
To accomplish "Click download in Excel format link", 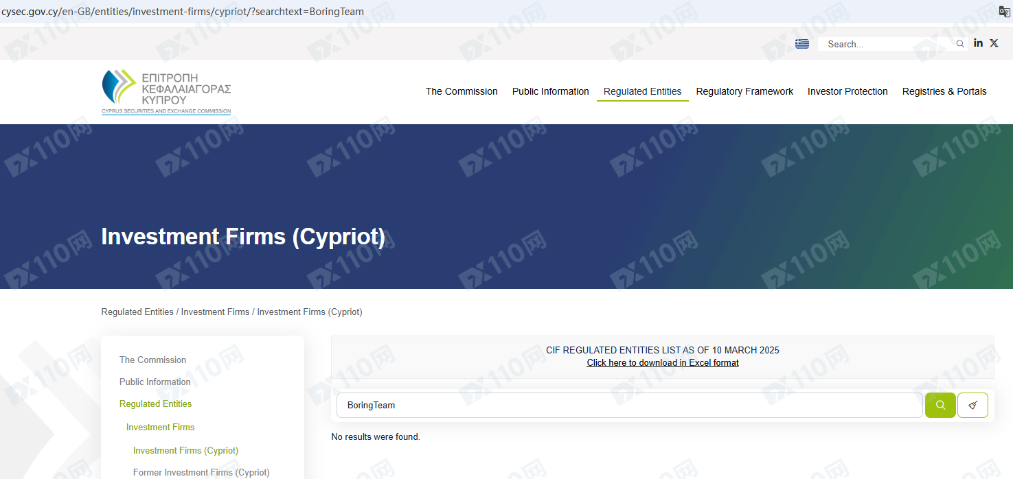I will tap(663, 362).
